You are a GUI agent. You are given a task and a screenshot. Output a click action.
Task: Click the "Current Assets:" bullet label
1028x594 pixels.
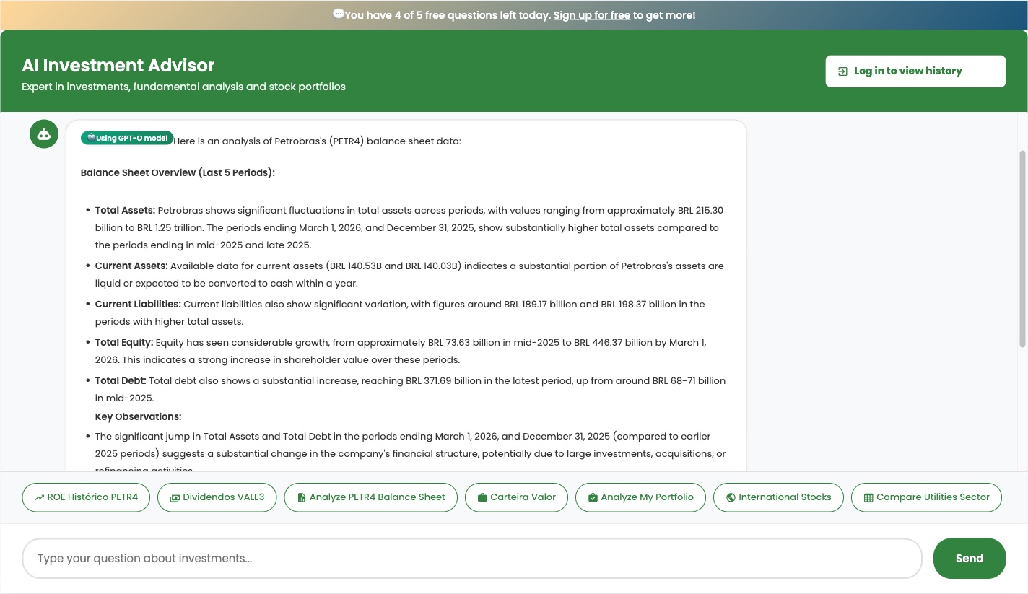click(131, 266)
